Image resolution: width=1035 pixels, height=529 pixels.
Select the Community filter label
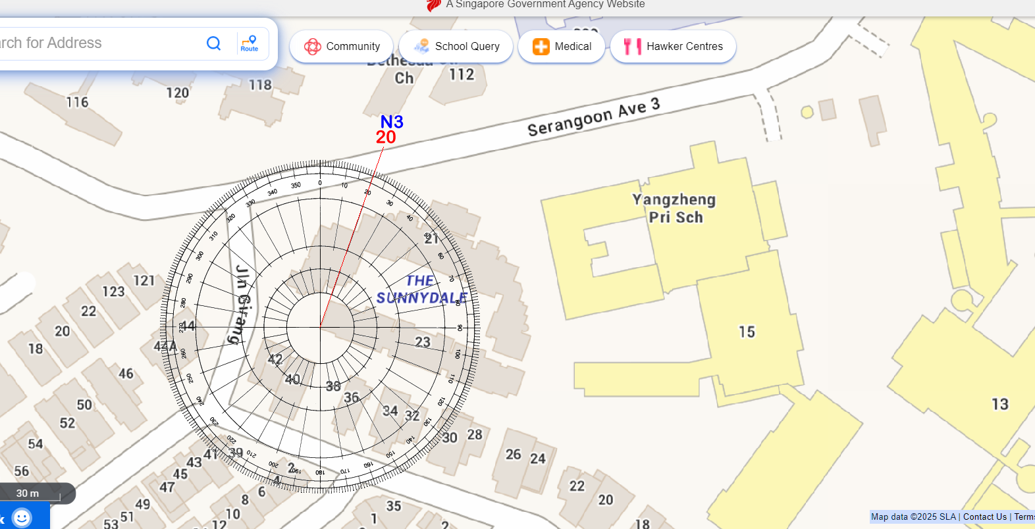[x=353, y=47]
